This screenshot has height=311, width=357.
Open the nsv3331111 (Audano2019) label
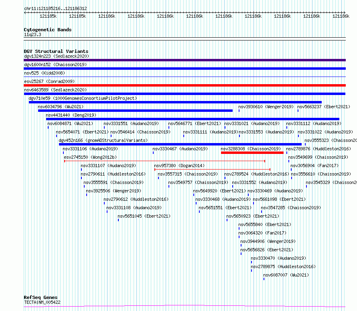211,132
